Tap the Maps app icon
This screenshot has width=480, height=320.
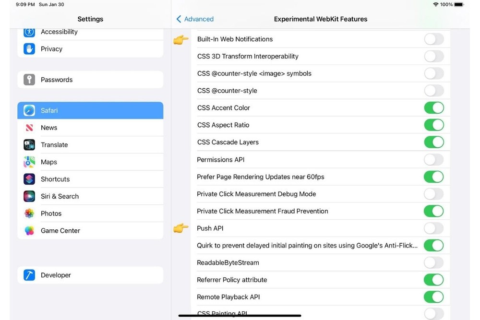(x=29, y=162)
